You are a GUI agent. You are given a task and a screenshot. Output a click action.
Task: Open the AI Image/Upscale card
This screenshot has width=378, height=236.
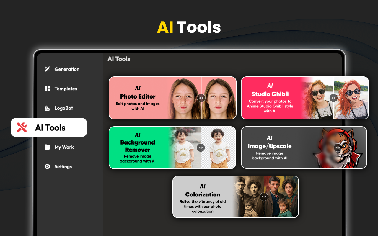click(304, 147)
